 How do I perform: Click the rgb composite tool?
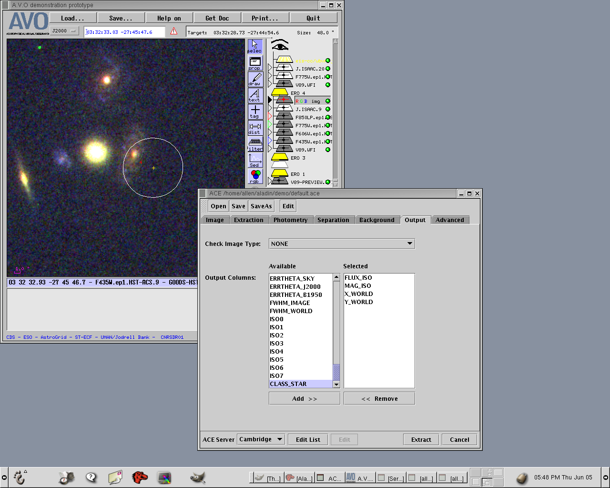pos(255,176)
